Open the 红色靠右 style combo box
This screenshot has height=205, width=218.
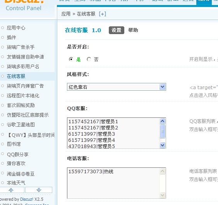(117, 87)
